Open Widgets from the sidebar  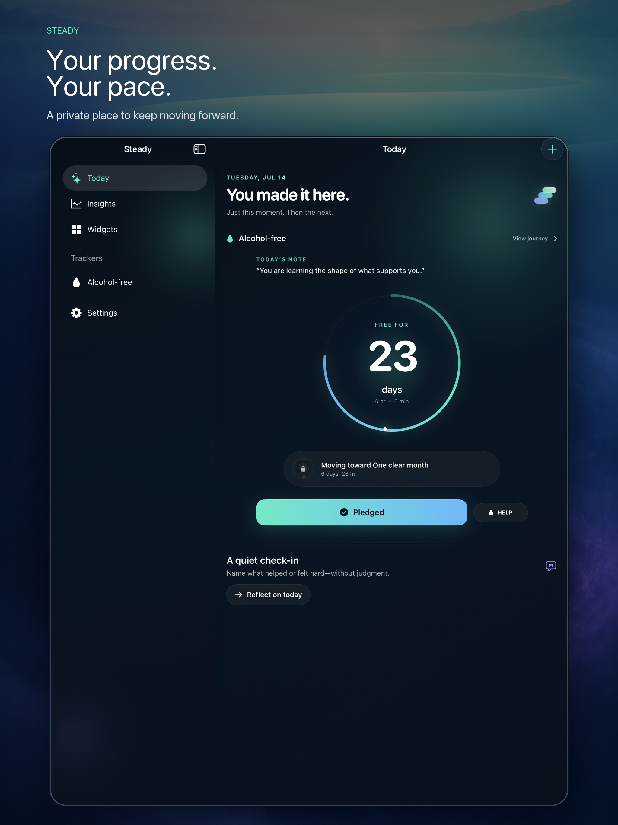(x=135, y=230)
